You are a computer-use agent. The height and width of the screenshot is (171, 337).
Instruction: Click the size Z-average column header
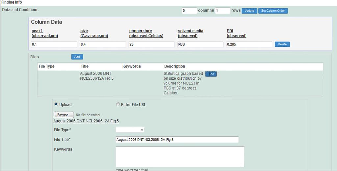coord(94,33)
